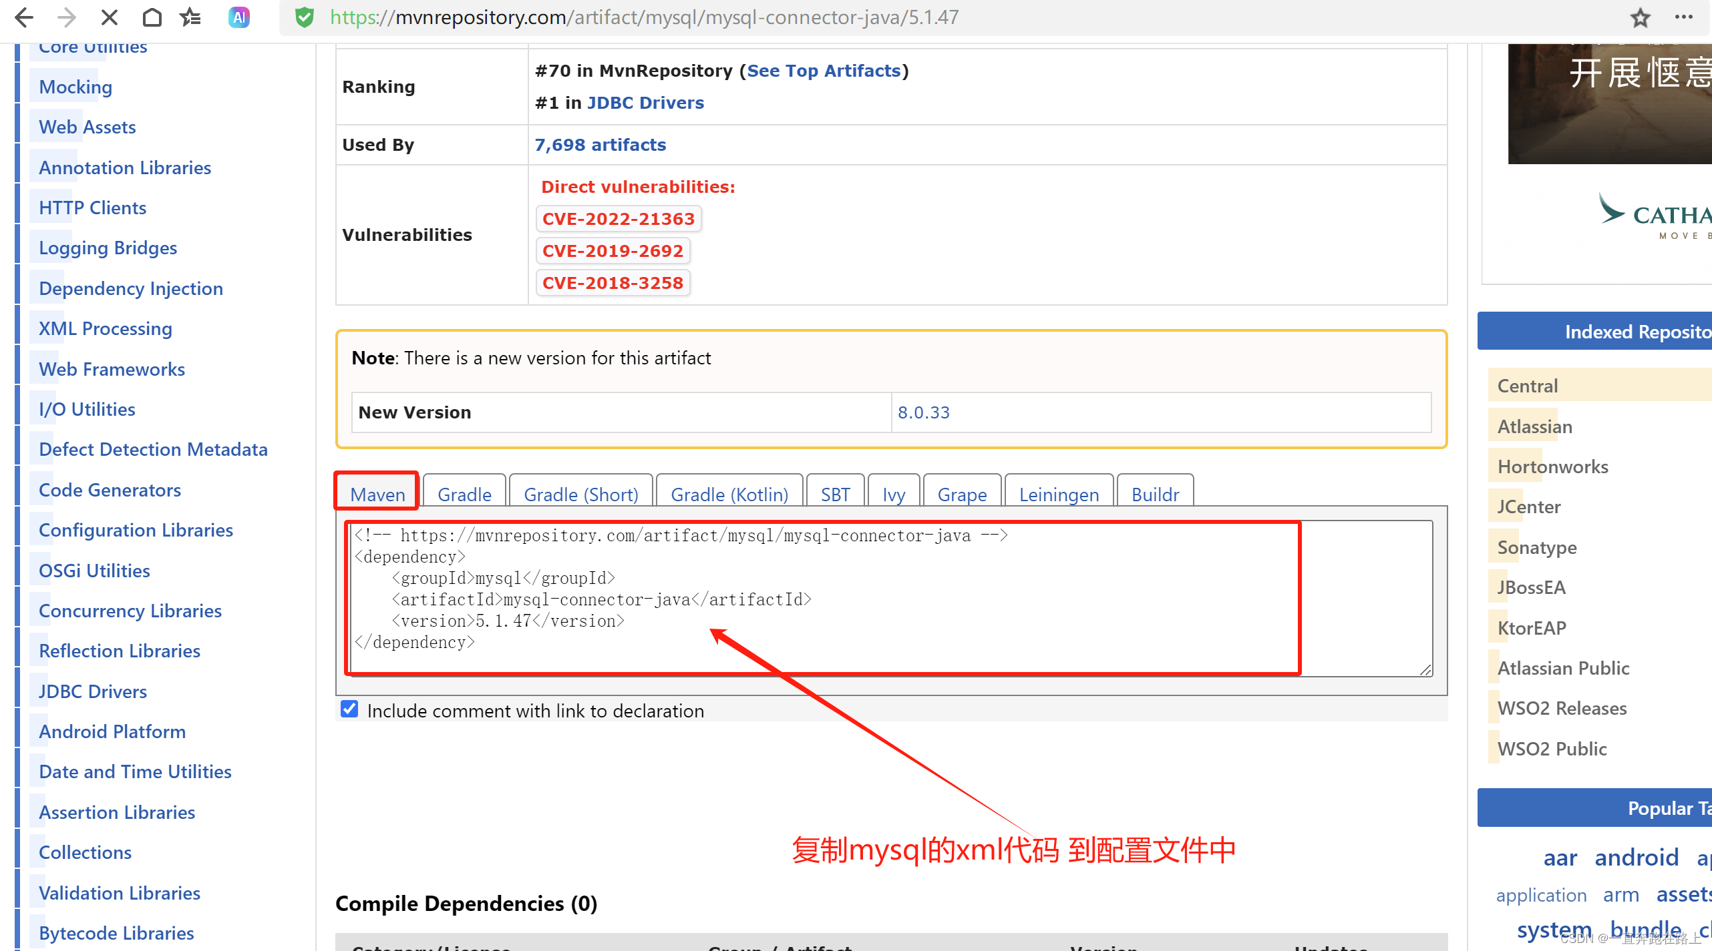This screenshot has height=951, width=1712.
Task: Click the browser forward arrow
Action: [x=66, y=17]
